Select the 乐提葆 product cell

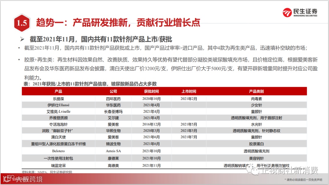click(x=58, y=99)
